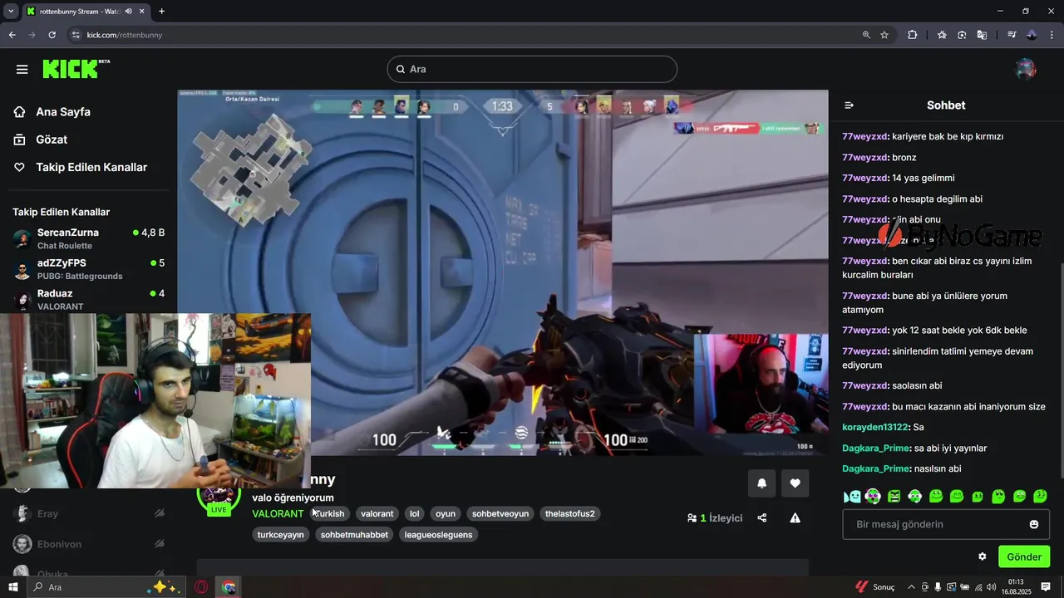Go to the Kick logo home
1064x598 pixels.
pos(76,68)
